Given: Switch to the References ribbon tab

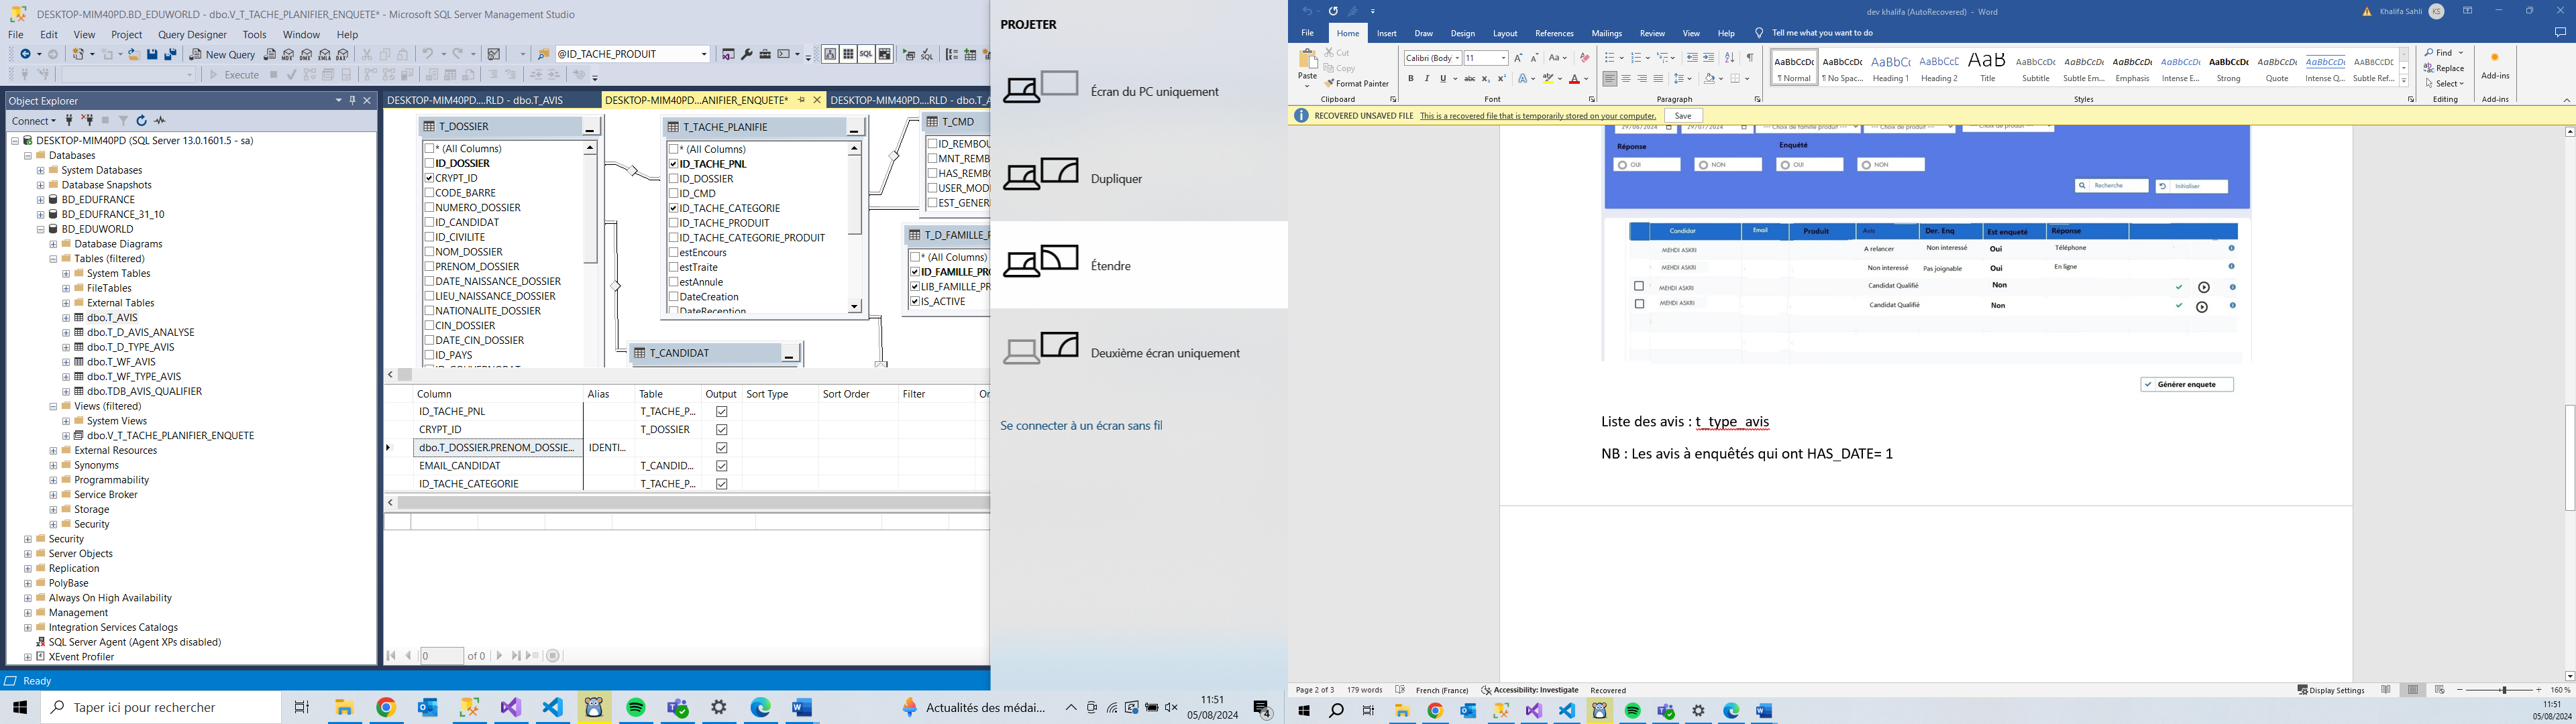Looking at the screenshot, I should [x=1554, y=34].
